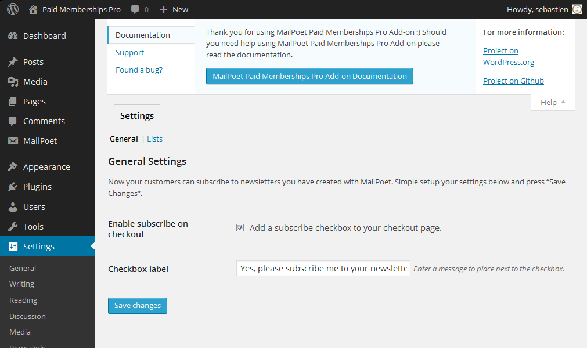The width and height of the screenshot is (587, 348).
Task: Click the Save changes button
Action: 138,306
